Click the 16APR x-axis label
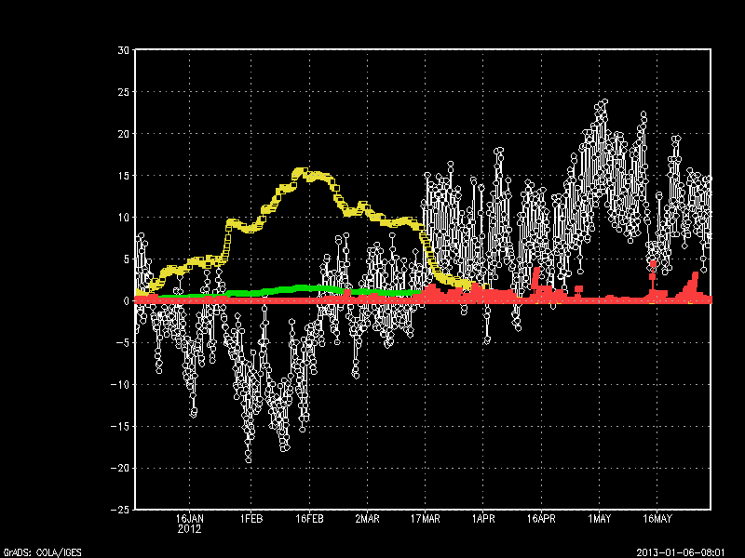This screenshot has width=745, height=558. (541, 519)
